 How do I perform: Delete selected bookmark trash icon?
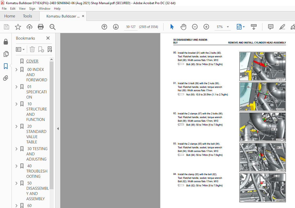click(x=32, y=49)
